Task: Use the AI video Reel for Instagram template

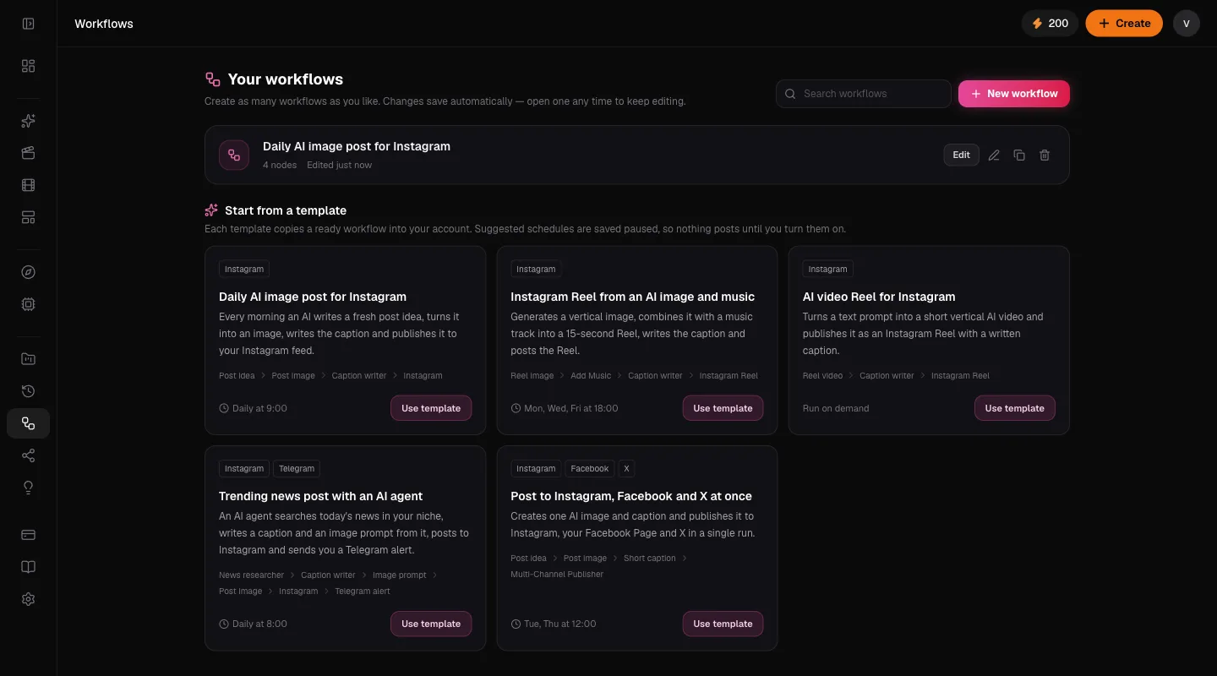Action: [1014, 408]
